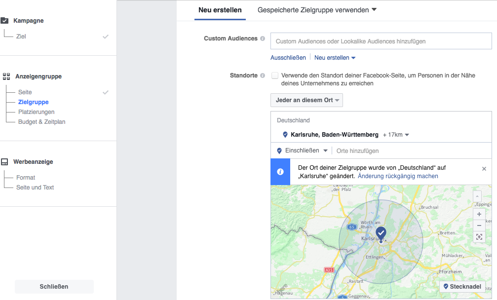
Task: Open the +17km radius dropdown
Action: tap(395, 135)
